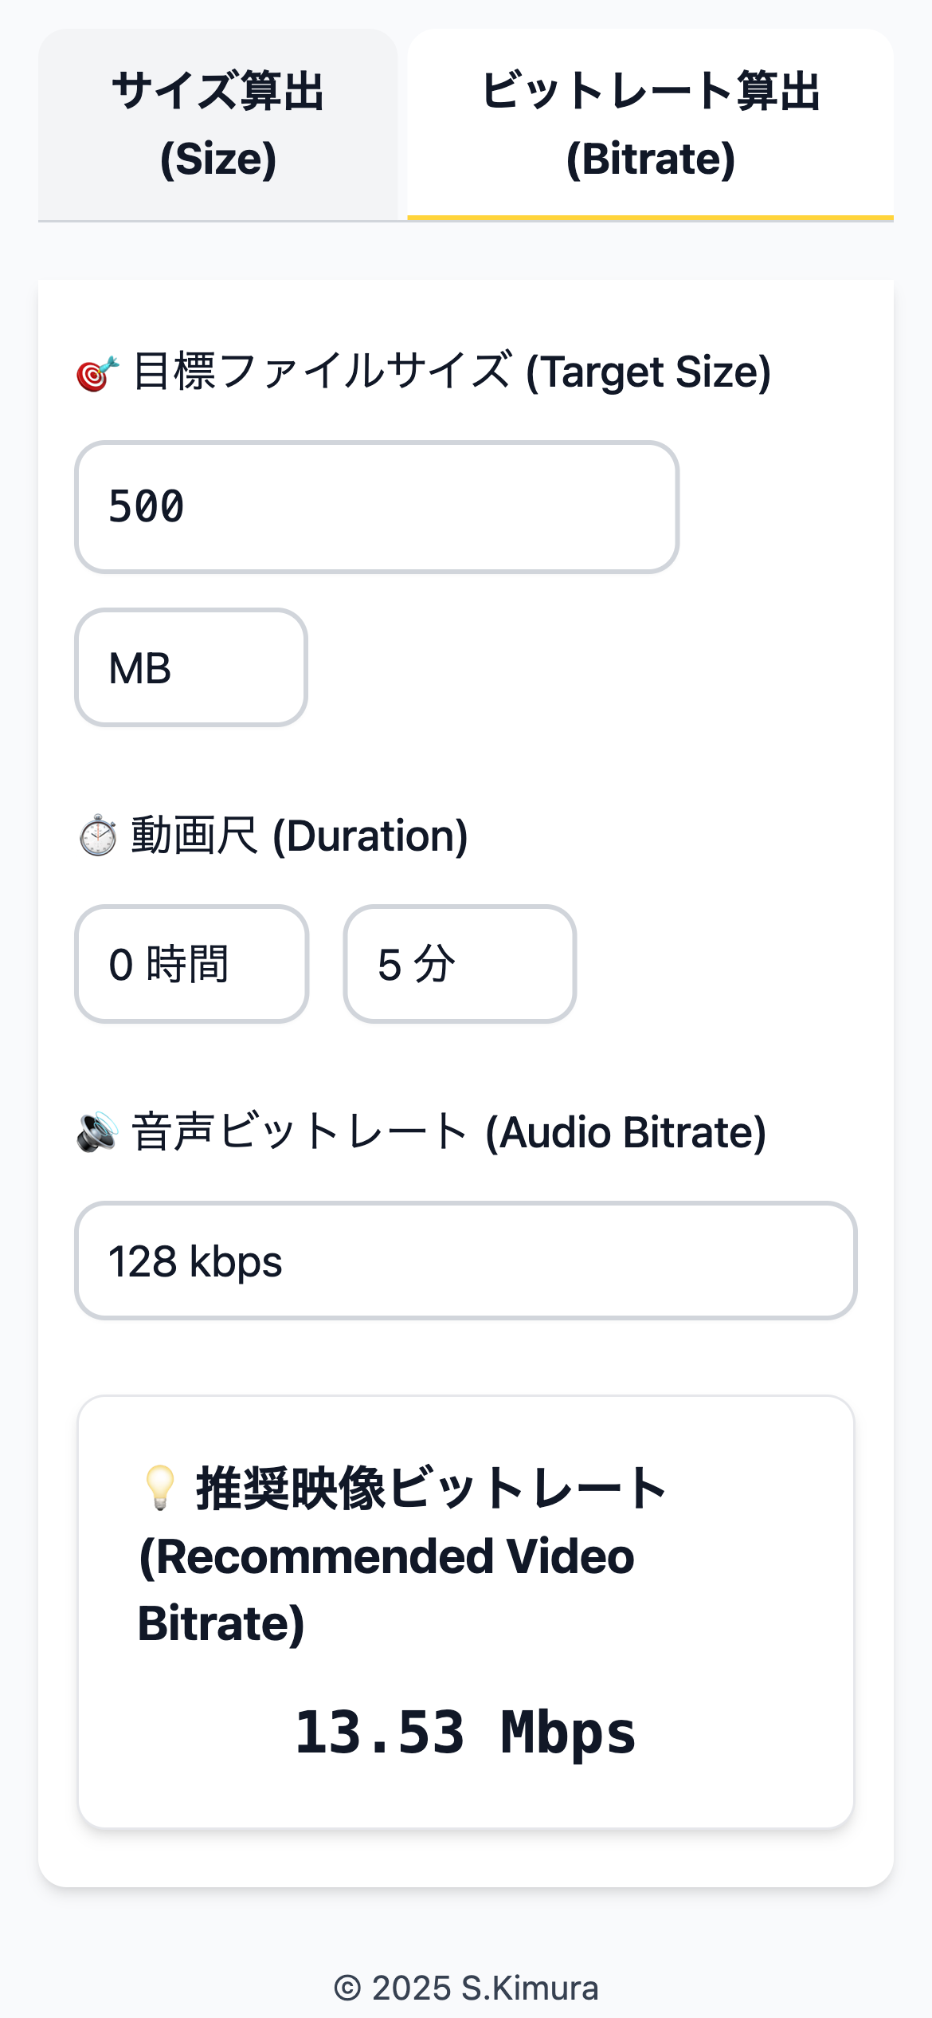Screen dimensions: 932x2018
Task: Open the 5 分 minutes dropdown
Action: tap(460, 964)
